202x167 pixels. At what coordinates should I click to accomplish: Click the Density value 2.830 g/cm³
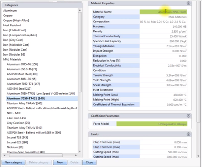click(179, 32)
